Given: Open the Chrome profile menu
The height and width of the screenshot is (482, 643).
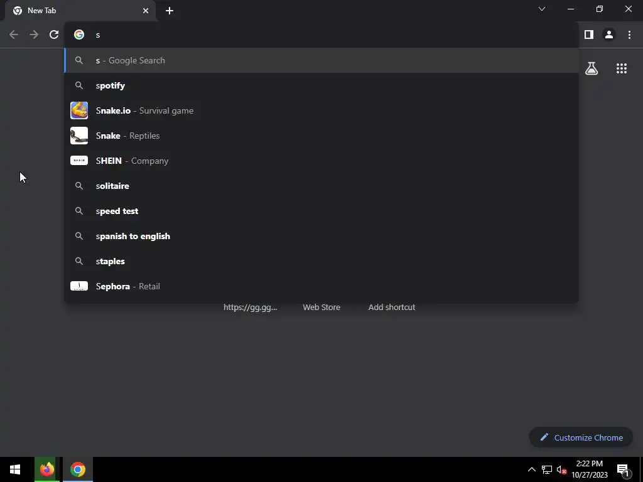Looking at the screenshot, I should pos(609,35).
